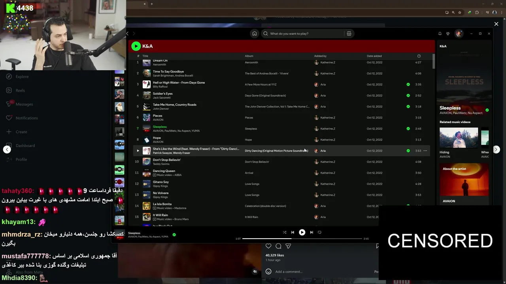Click the Sleepless title in the now-playing panel
This screenshot has width=506, height=284.
450,108
